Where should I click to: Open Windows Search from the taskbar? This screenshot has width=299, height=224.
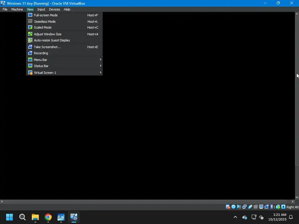(22, 217)
